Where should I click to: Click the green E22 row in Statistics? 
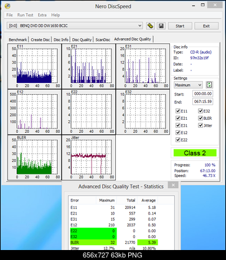[x=113, y=231]
